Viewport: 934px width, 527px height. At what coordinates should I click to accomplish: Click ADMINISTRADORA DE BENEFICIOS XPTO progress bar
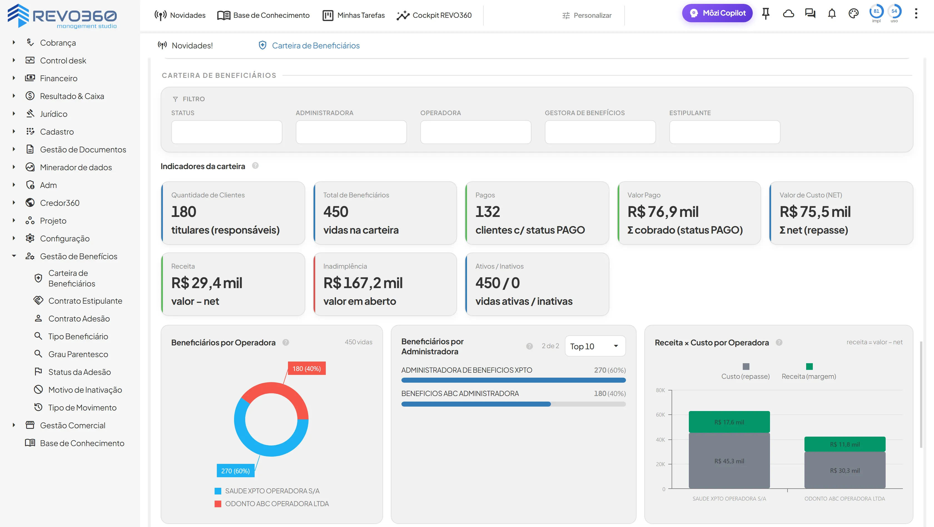[x=513, y=380]
